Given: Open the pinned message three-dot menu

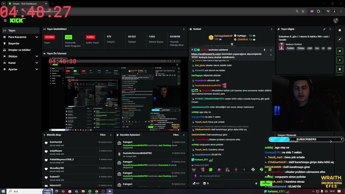Looking at the screenshot, I should (271, 50).
